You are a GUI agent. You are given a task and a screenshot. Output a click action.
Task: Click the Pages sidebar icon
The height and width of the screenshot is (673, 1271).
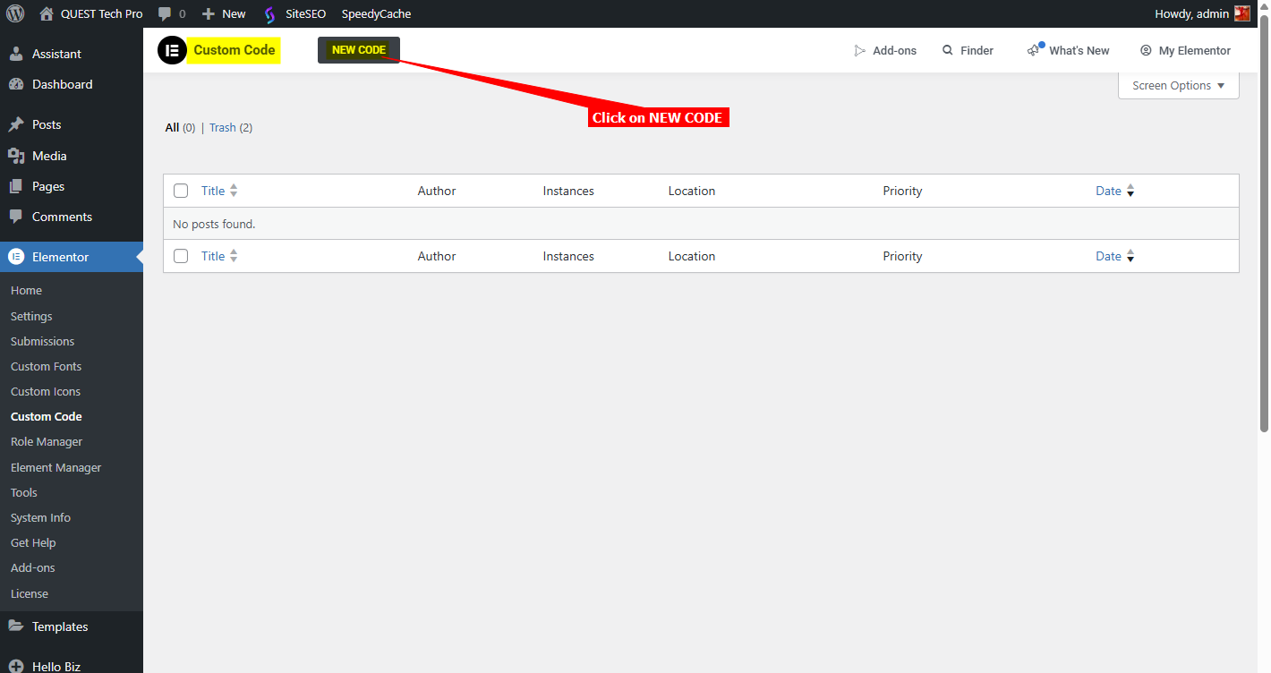[x=16, y=186]
